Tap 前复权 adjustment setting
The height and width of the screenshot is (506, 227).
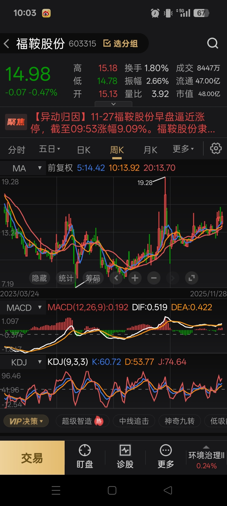pyautogui.click(x=60, y=168)
